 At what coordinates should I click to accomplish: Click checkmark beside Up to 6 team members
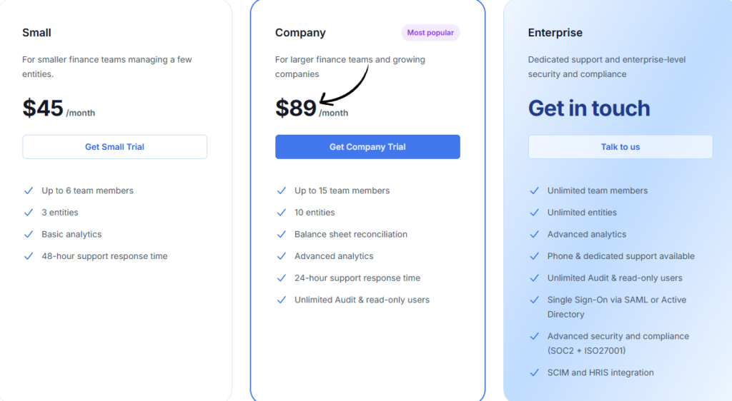click(29, 191)
